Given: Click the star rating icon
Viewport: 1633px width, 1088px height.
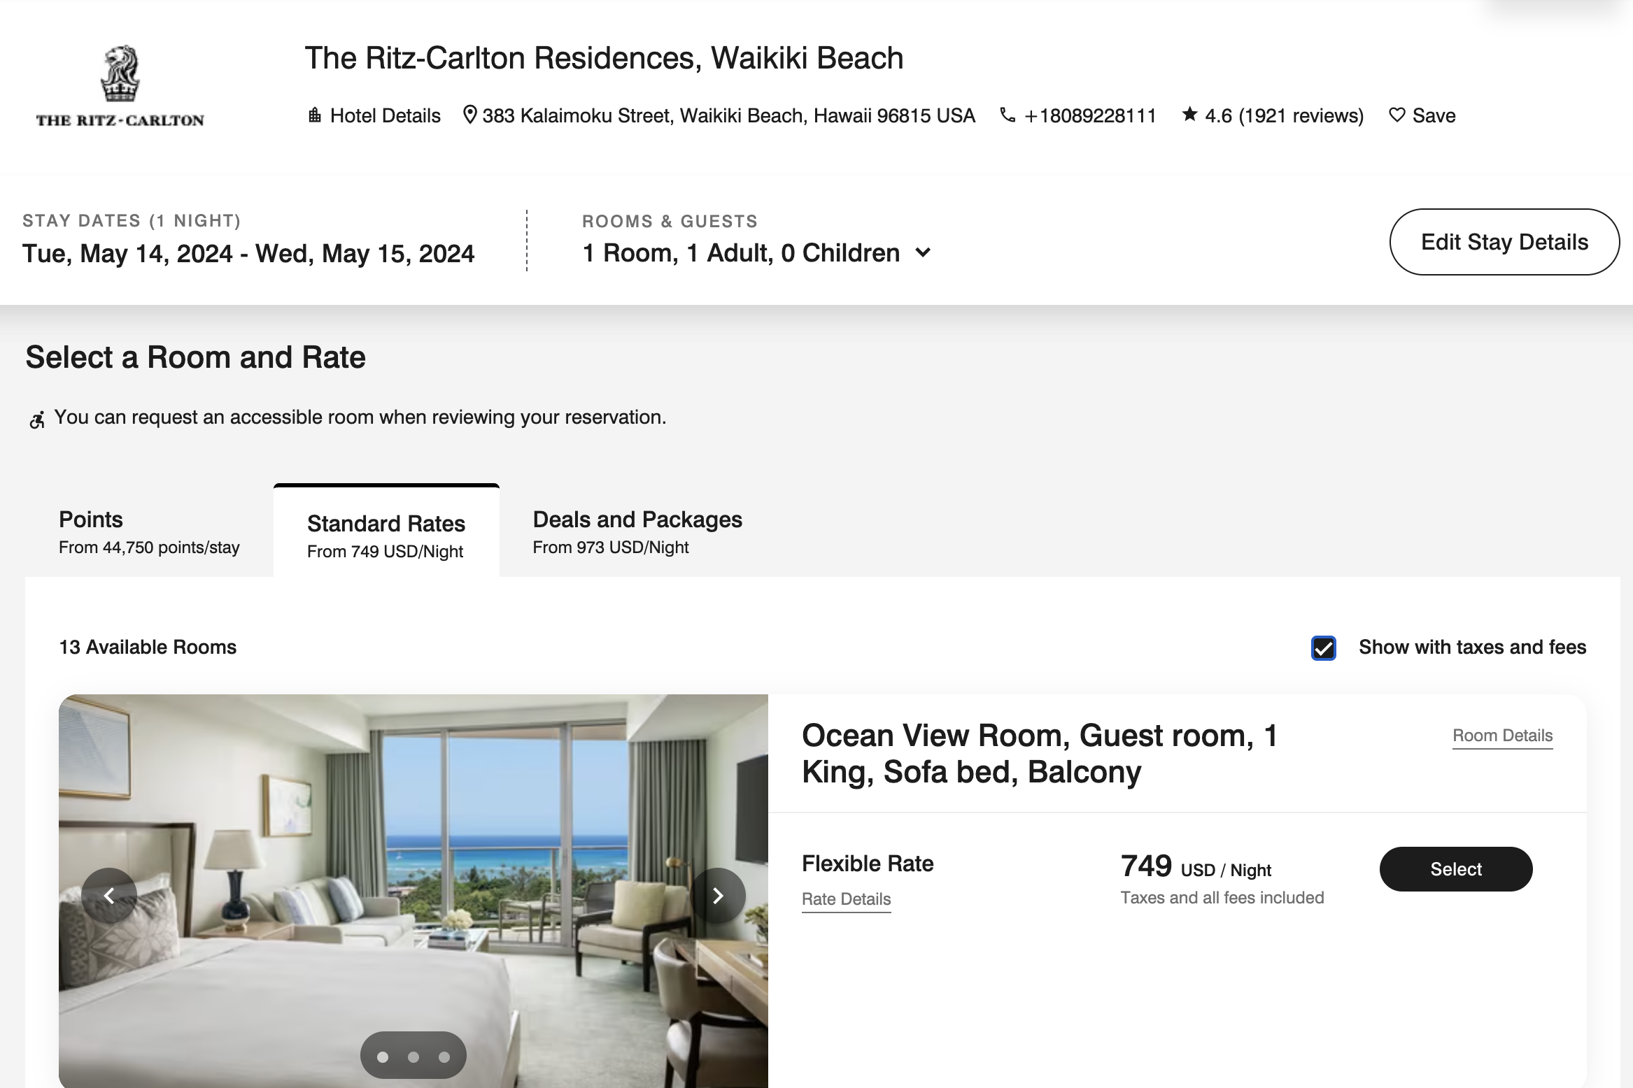Looking at the screenshot, I should 1189,114.
